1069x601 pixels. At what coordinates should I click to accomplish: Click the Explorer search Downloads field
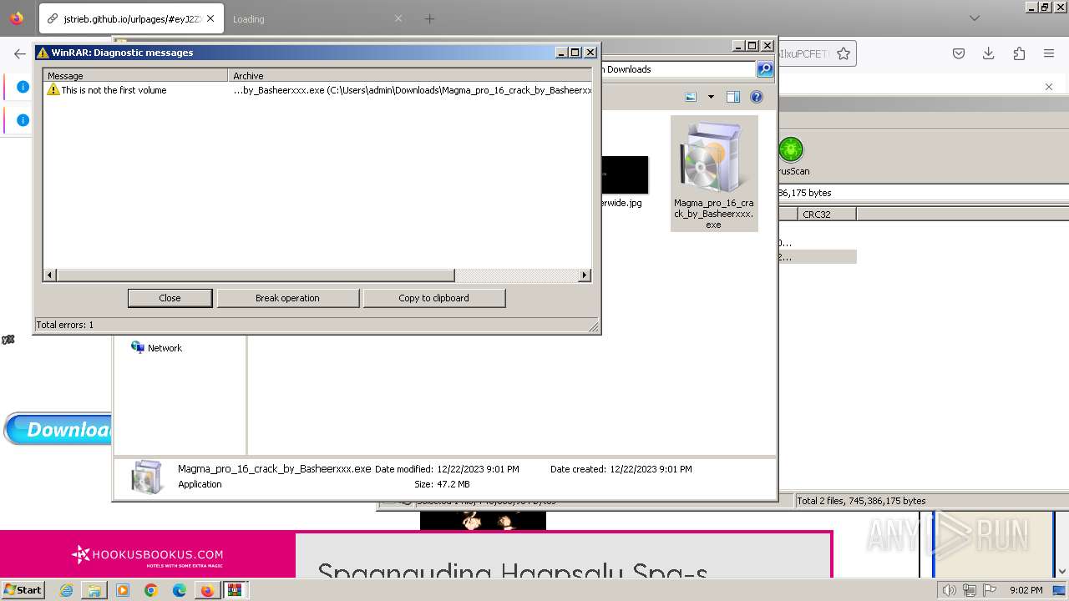pyautogui.click(x=678, y=69)
